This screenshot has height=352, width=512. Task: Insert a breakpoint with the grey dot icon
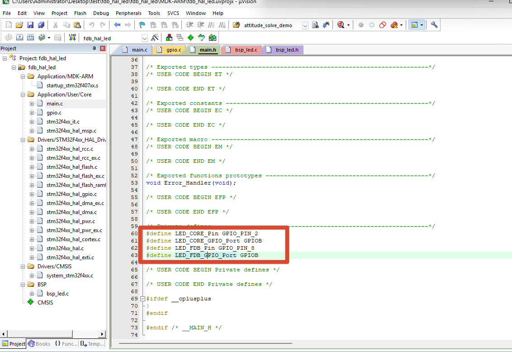(361, 25)
